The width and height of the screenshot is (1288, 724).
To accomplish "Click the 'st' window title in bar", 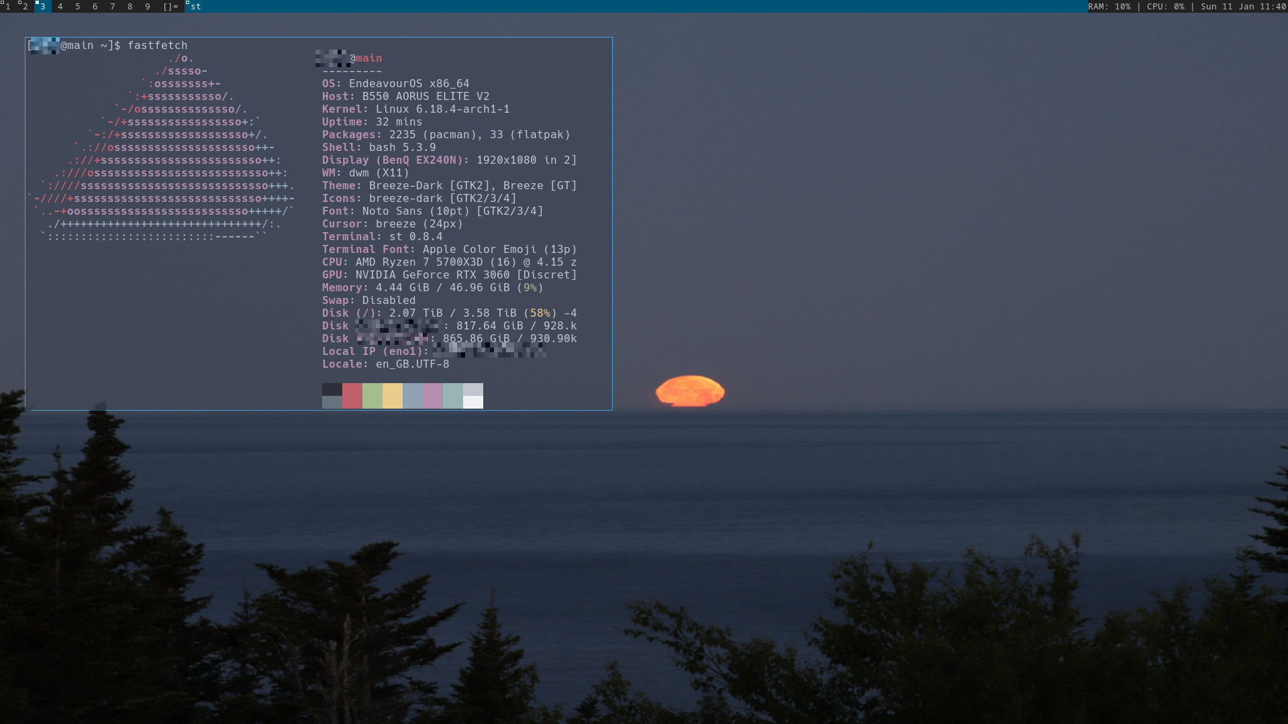I will [x=195, y=6].
